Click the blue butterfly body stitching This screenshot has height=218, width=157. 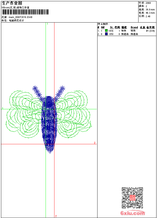pyautogui.click(x=49, y=124)
